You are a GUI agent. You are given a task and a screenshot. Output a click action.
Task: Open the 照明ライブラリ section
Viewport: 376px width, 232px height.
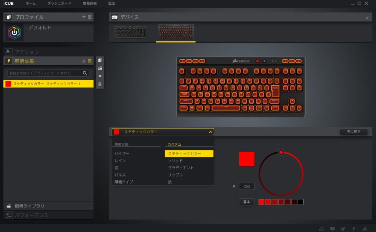48,206
